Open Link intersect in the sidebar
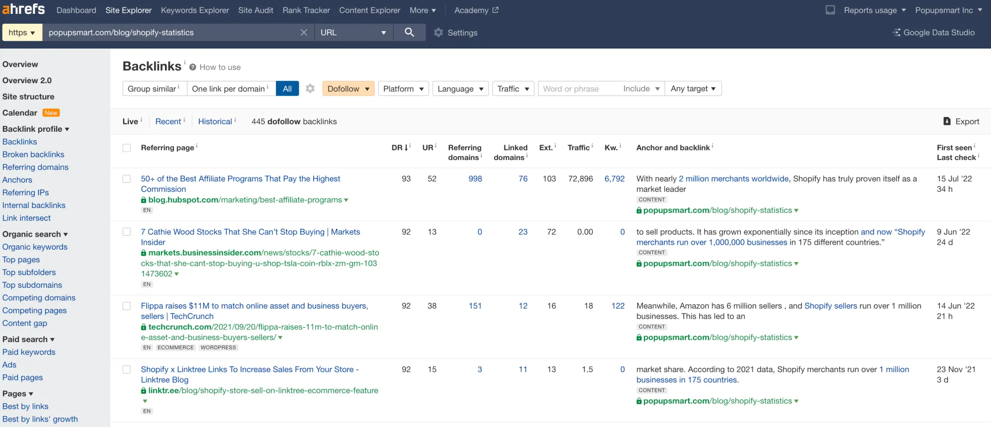 pyautogui.click(x=26, y=218)
